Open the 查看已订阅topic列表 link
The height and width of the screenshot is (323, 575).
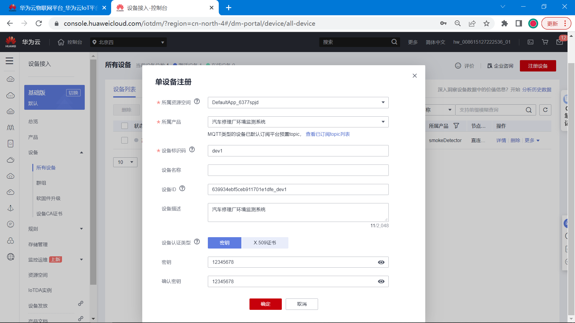[328, 134]
